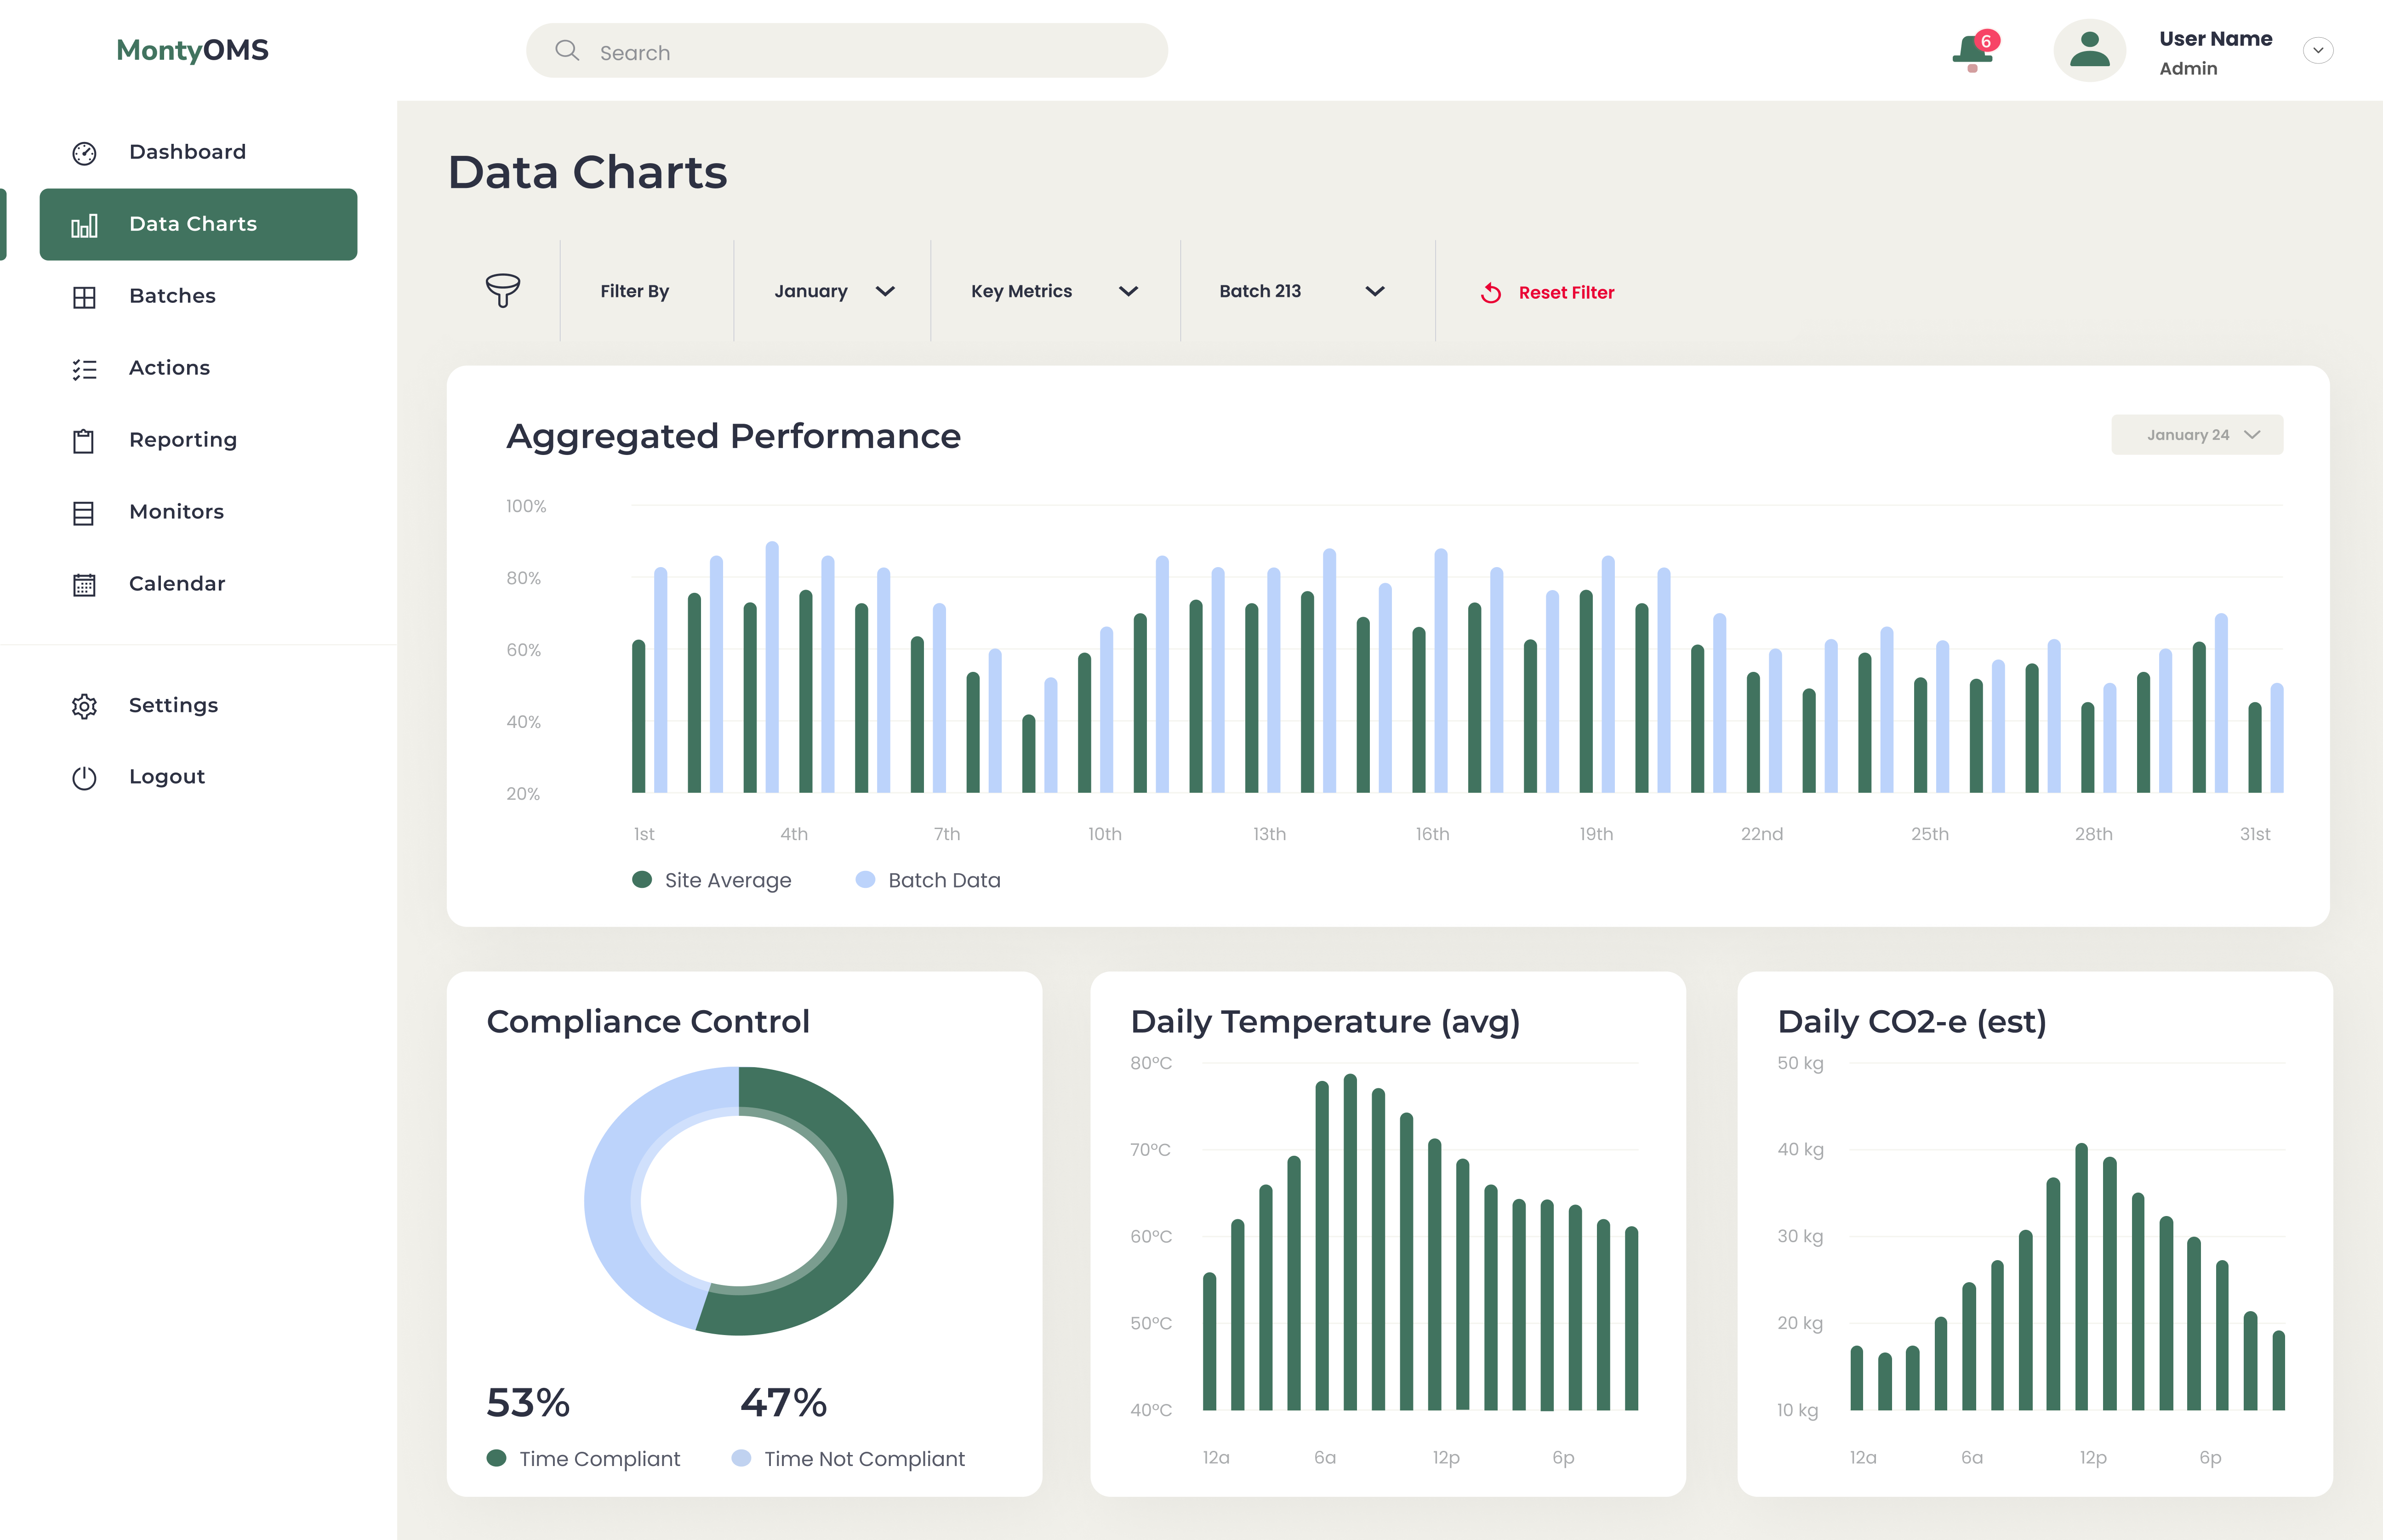Open the Batch 213 dropdown
The image size is (2383, 1540).
tap(1302, 291)
